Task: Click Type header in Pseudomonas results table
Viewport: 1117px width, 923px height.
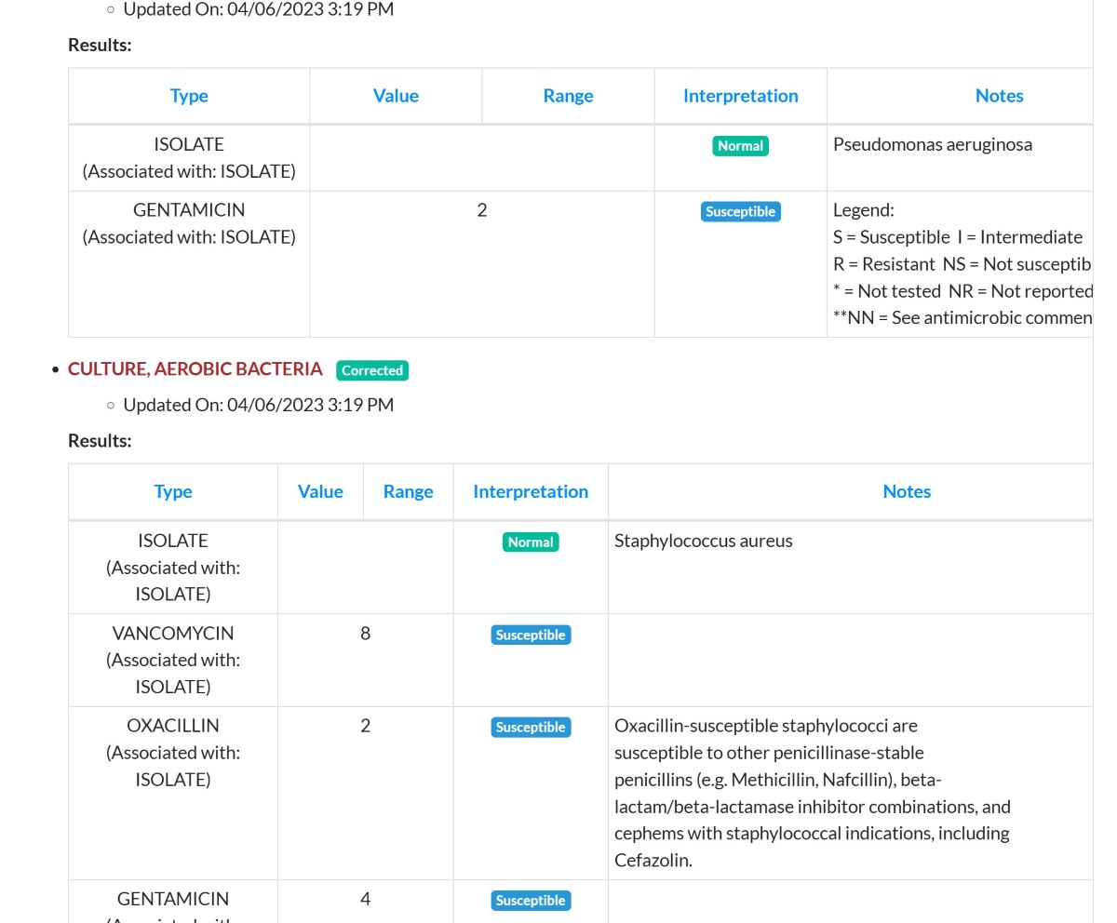Action: click(189, 96)
